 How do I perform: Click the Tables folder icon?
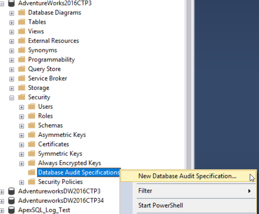22,22
